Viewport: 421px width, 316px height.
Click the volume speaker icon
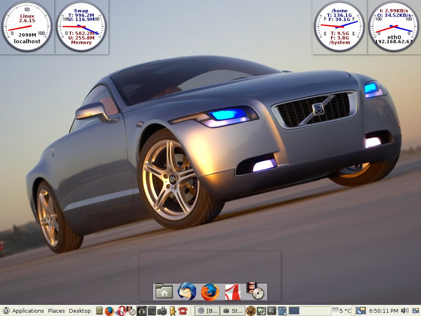click(x=405, y=311)
